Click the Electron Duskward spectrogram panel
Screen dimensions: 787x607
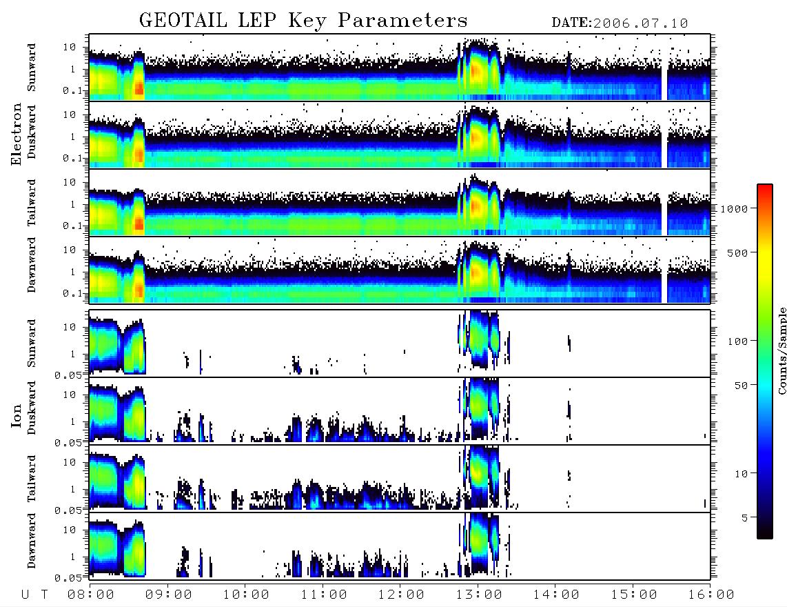(400, 135)
